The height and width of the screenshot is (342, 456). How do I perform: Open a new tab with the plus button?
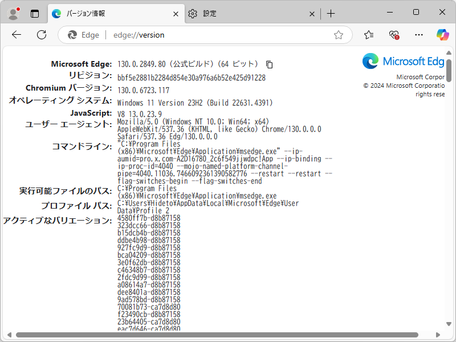pos(331,13)
